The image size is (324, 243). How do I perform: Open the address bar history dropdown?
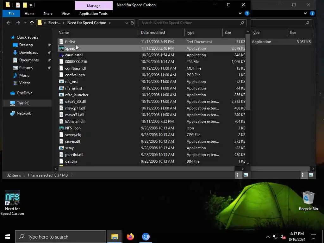(127, 23)
